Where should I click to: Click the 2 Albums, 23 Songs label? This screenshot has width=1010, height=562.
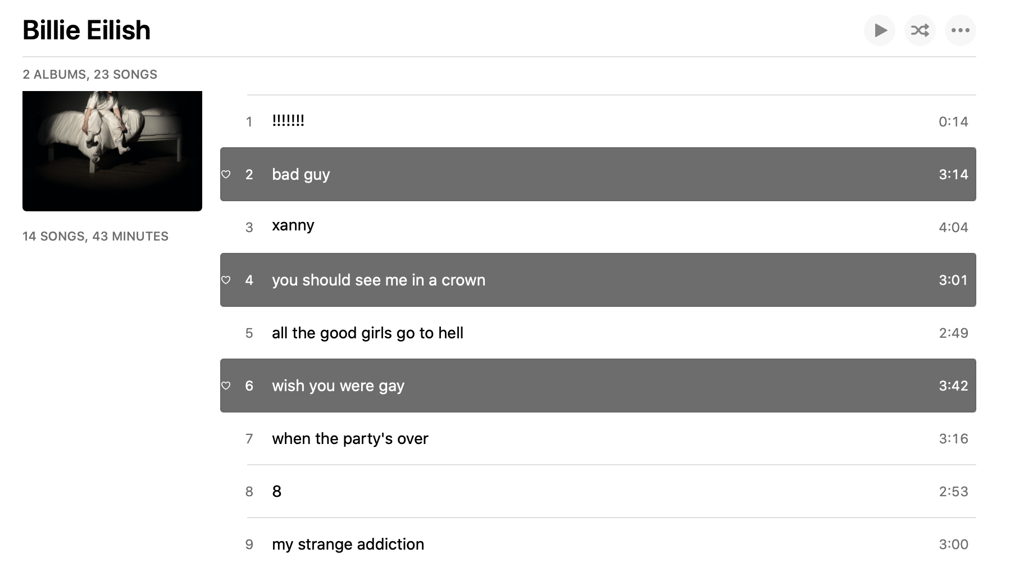(90, 74)
